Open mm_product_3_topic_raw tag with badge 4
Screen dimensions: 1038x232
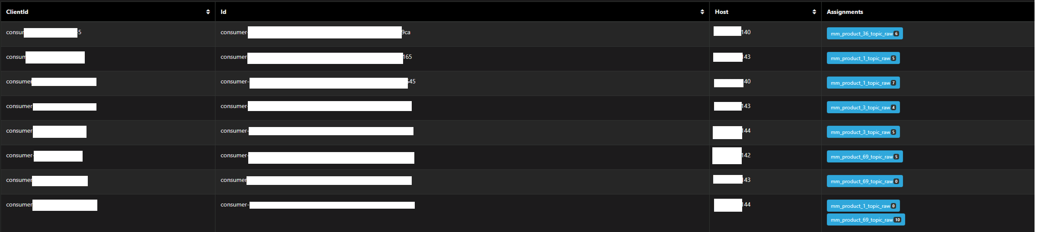(863, 108)
